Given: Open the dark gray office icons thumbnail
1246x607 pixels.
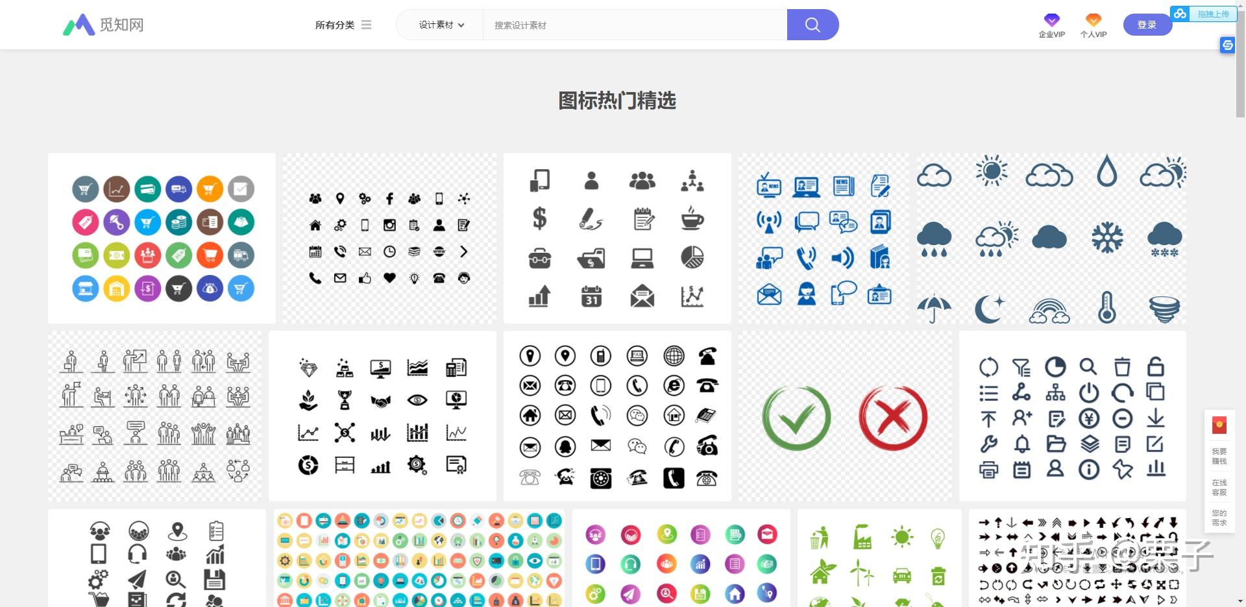Looking at the screenshot, I should point(157,558).
